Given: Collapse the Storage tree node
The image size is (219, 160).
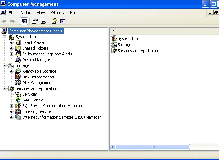Looking at the screenshot, I should (x=4, y=65).
